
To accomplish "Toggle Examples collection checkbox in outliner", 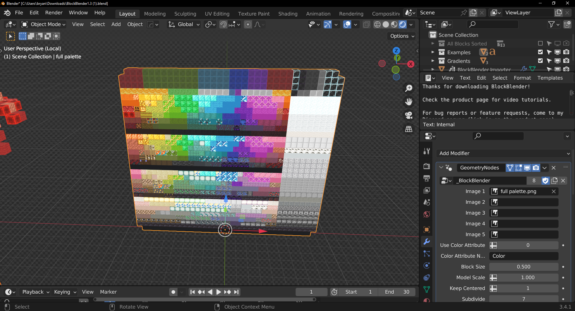I will (x=540, y=52).
